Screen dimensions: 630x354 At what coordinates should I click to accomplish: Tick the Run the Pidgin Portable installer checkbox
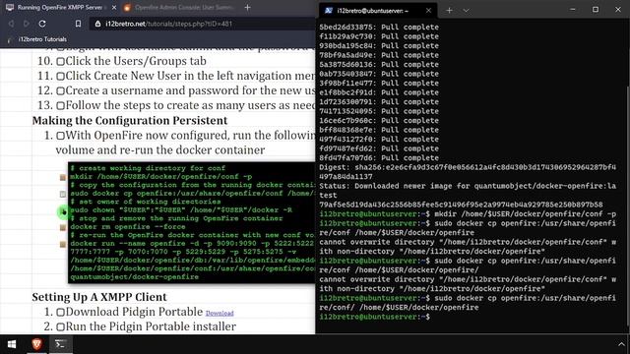[60, 327]
